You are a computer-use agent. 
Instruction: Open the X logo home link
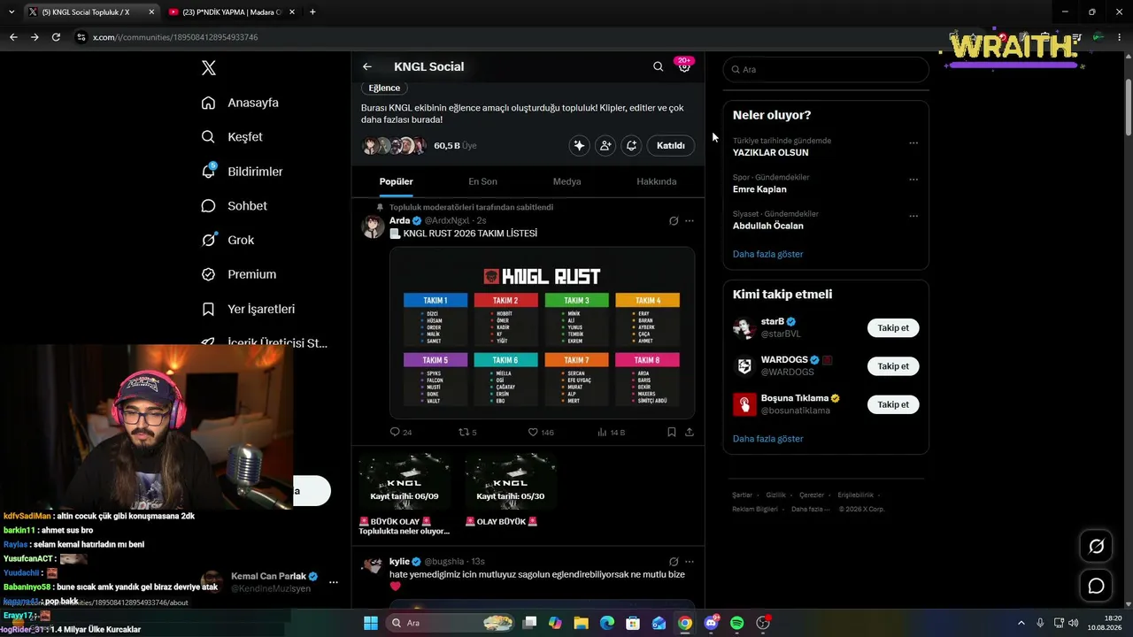209,68
